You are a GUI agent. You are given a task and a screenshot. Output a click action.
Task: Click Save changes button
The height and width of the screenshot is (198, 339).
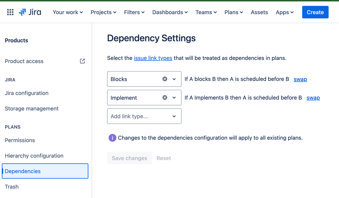130,158
